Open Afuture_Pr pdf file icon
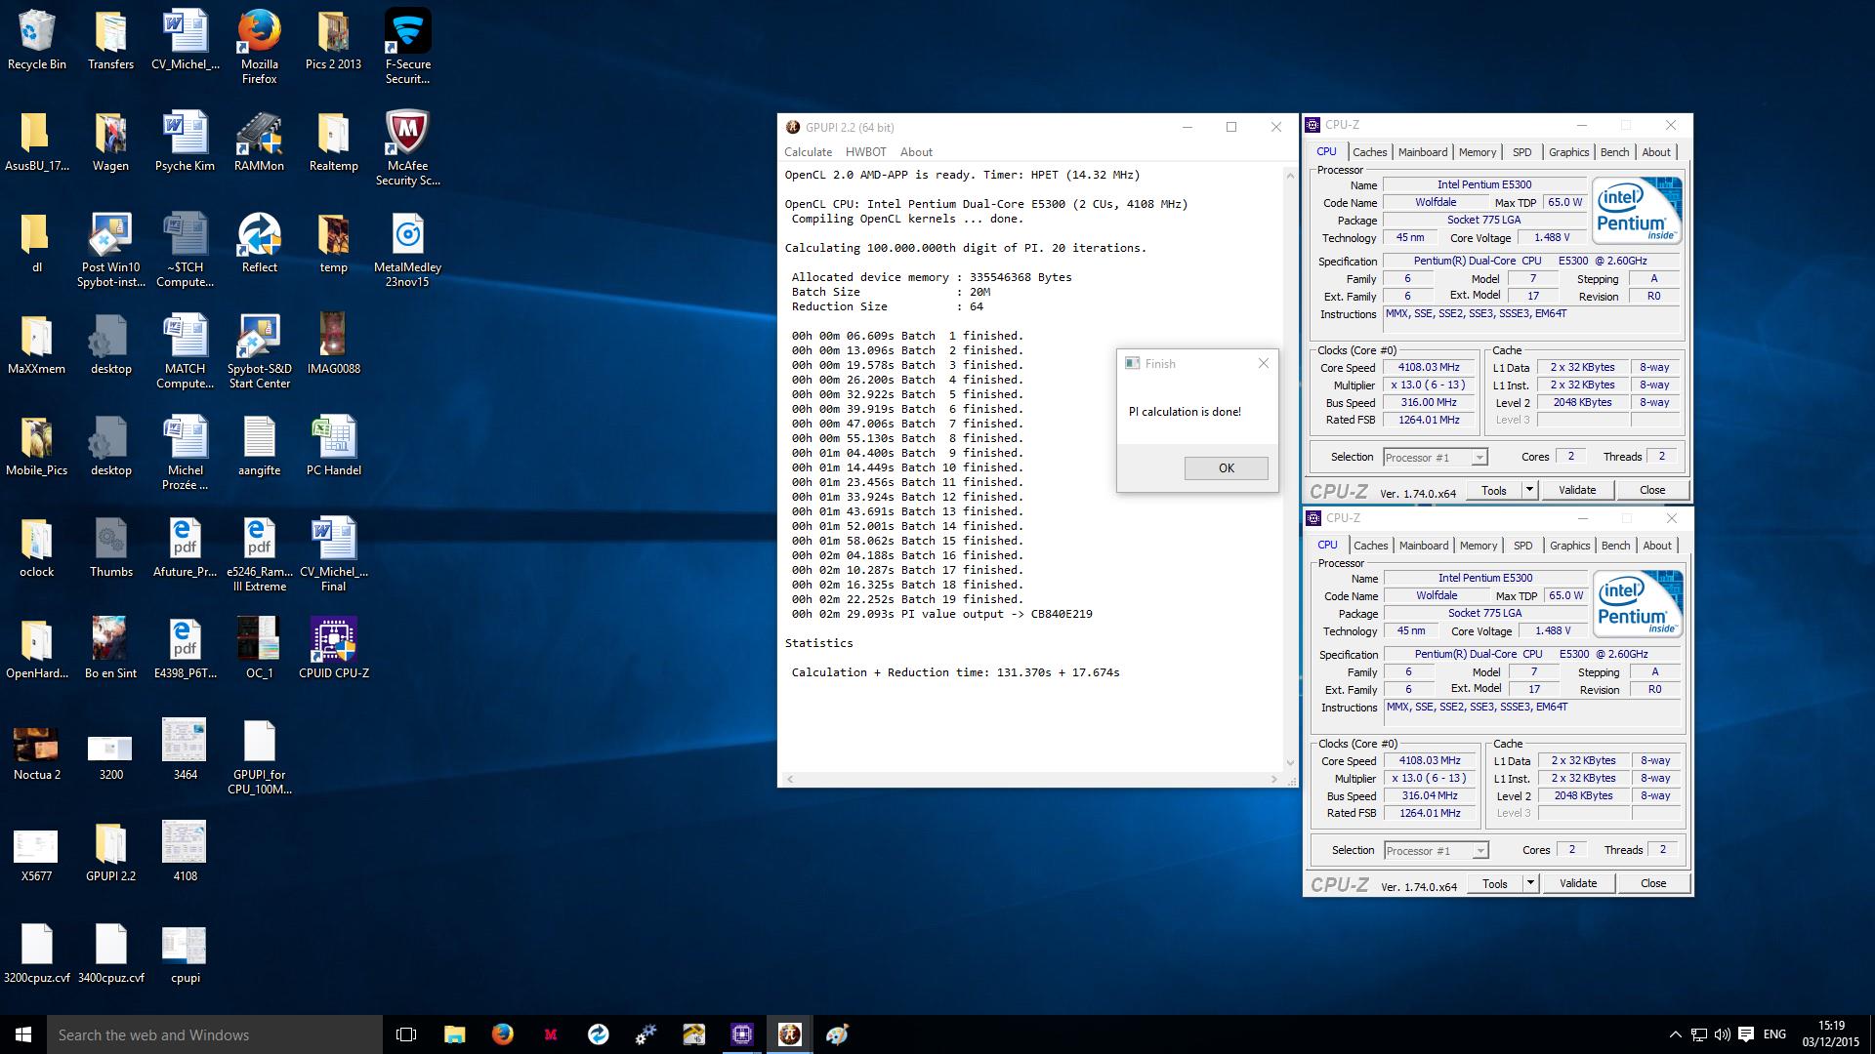Image resolution: width=1875 pixels, height=1054 pixels. 185,547
